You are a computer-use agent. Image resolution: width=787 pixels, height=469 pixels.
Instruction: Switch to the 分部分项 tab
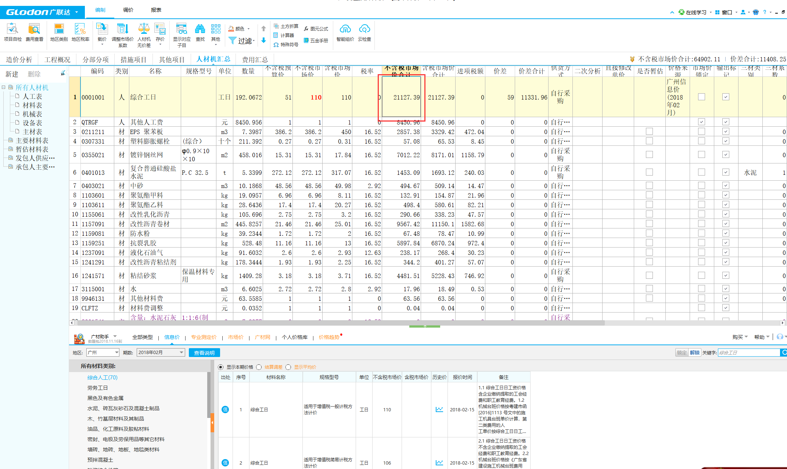click(96, 59)
